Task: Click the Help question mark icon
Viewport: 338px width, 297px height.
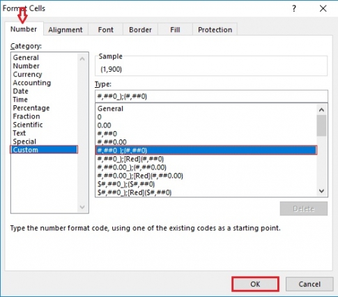Action: (294, 9)
